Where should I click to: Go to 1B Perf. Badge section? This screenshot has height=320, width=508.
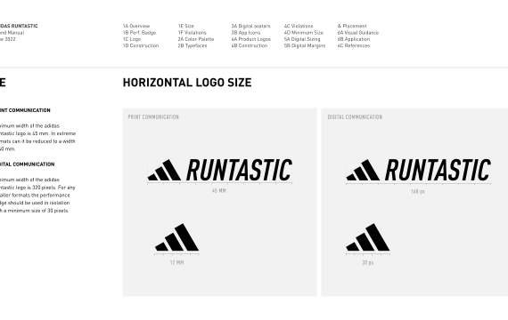click(139, 33)
